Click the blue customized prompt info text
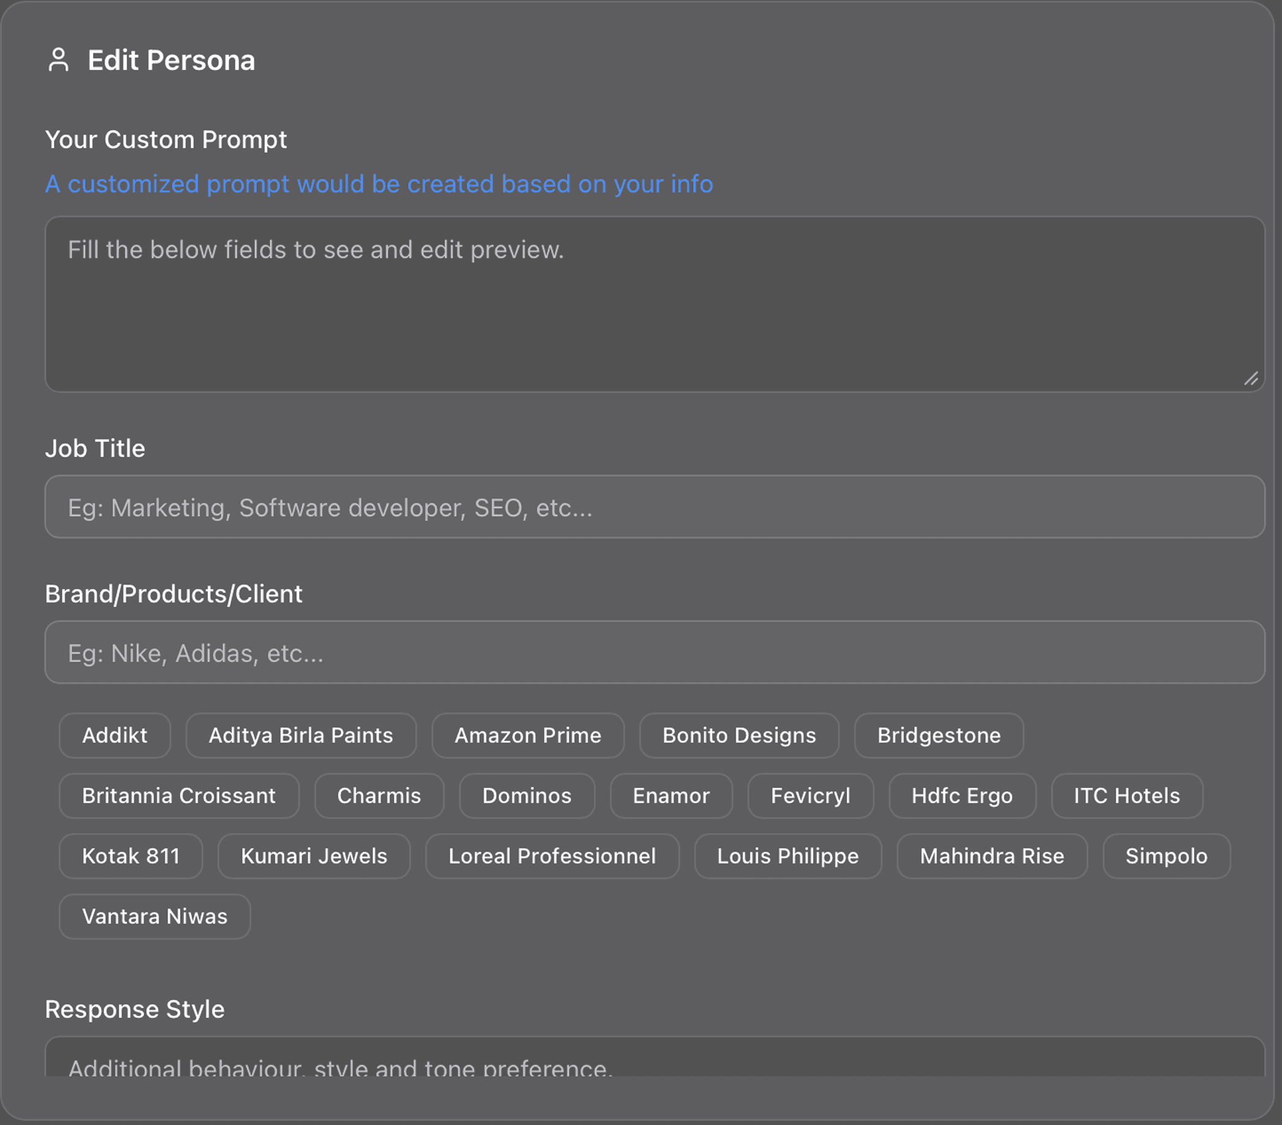This screenshot has width=1282, height=1125. click(x=379, y=184)
